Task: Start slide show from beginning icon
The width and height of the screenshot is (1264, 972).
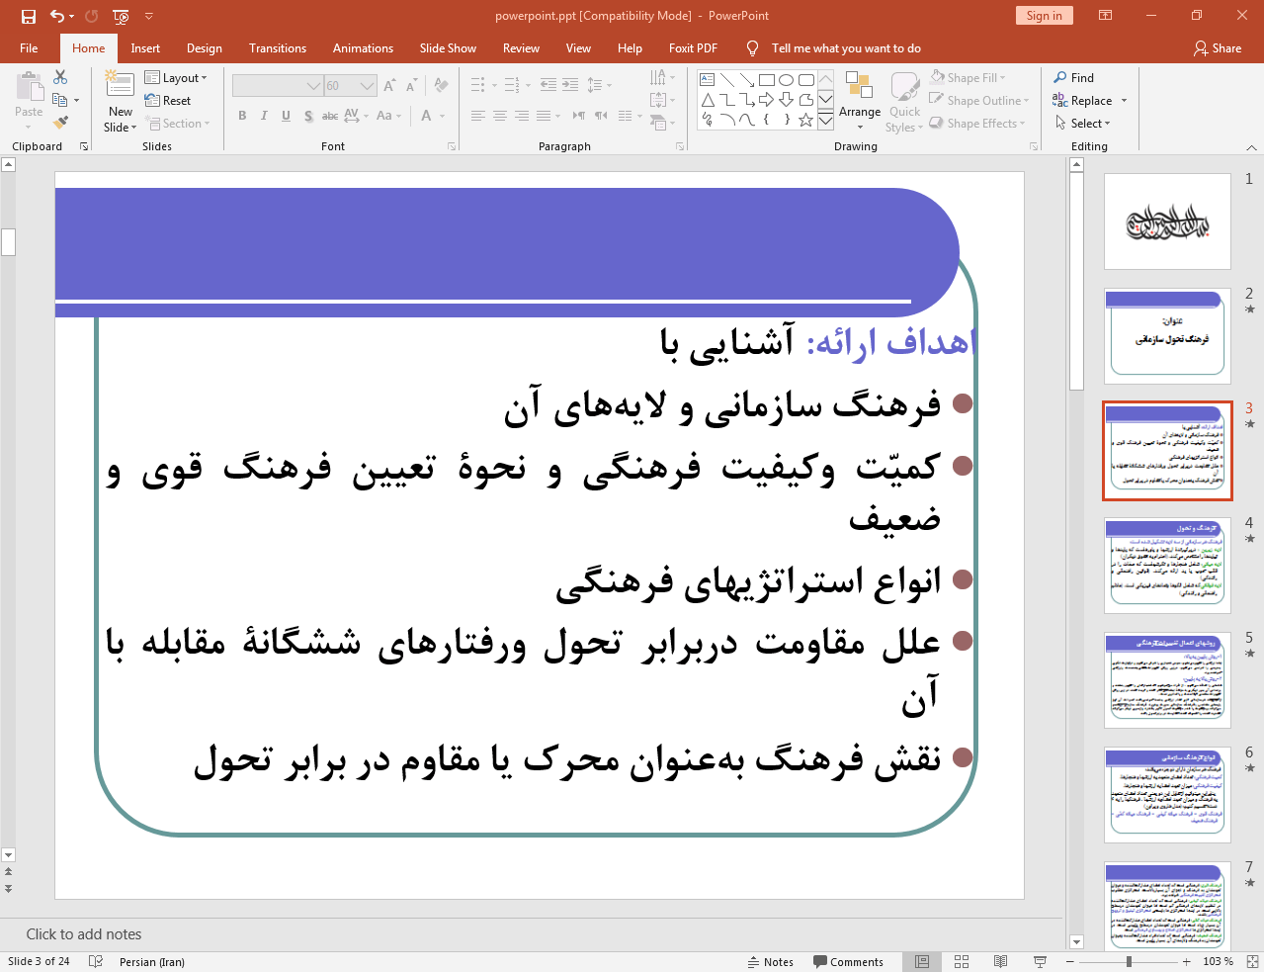Action: [121, 16]
